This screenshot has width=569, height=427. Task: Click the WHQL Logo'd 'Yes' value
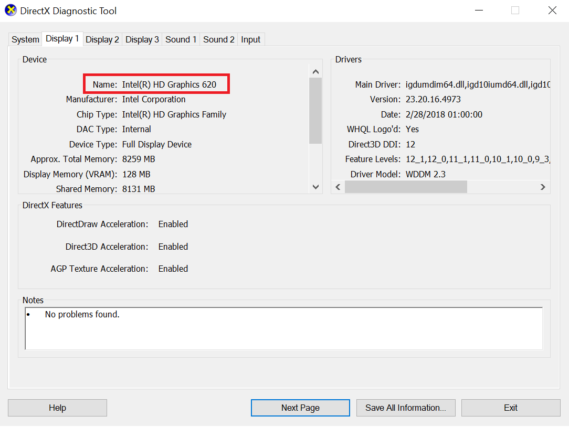pyautogui.click(x=412, y=129)
